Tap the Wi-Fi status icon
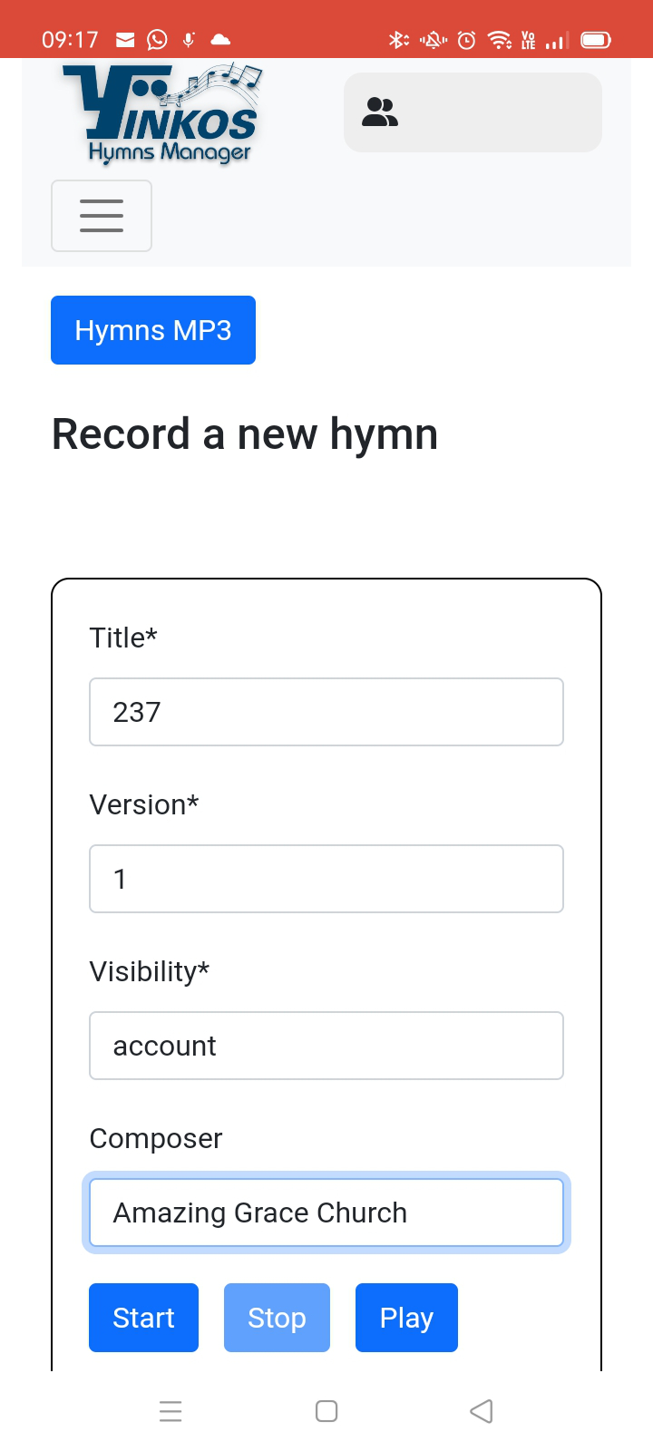Screen dimensions: 653x1451 (x=499, y=40)
